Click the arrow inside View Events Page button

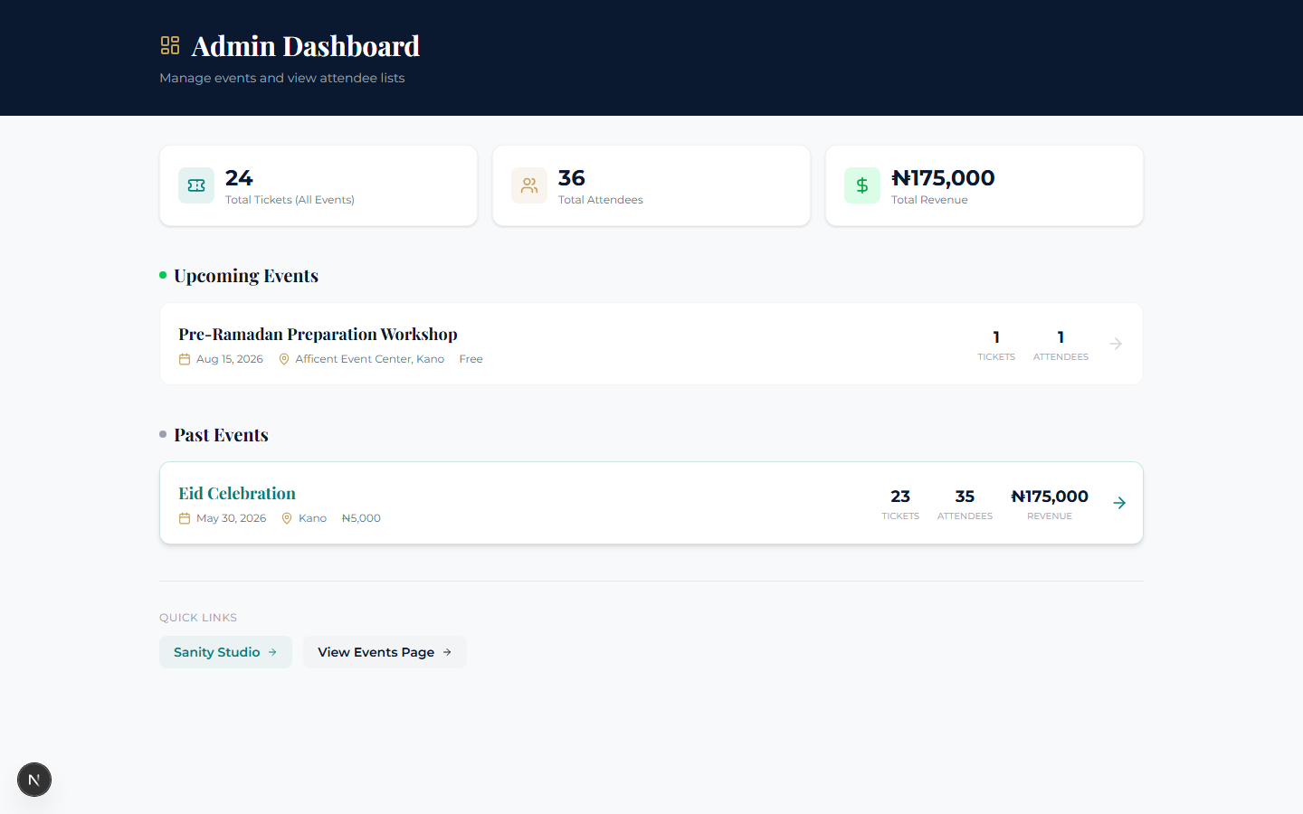(x=447, y=652)
